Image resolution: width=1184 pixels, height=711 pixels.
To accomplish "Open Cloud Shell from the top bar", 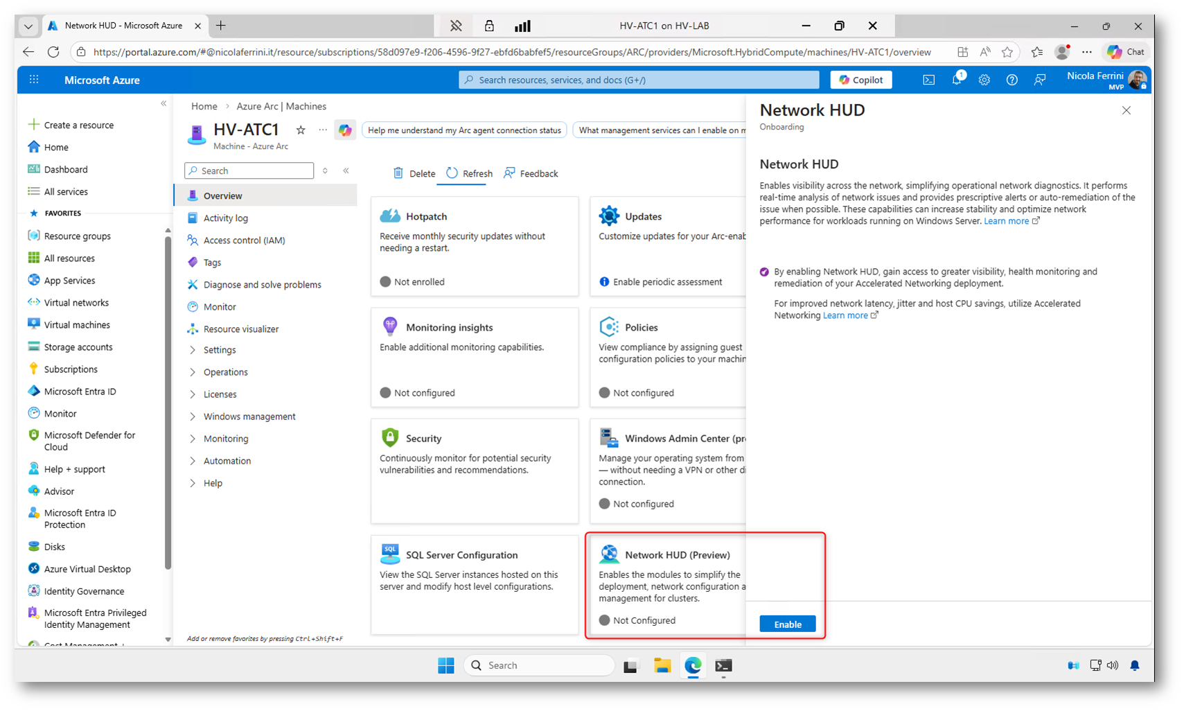I will (x=928, y=80).
